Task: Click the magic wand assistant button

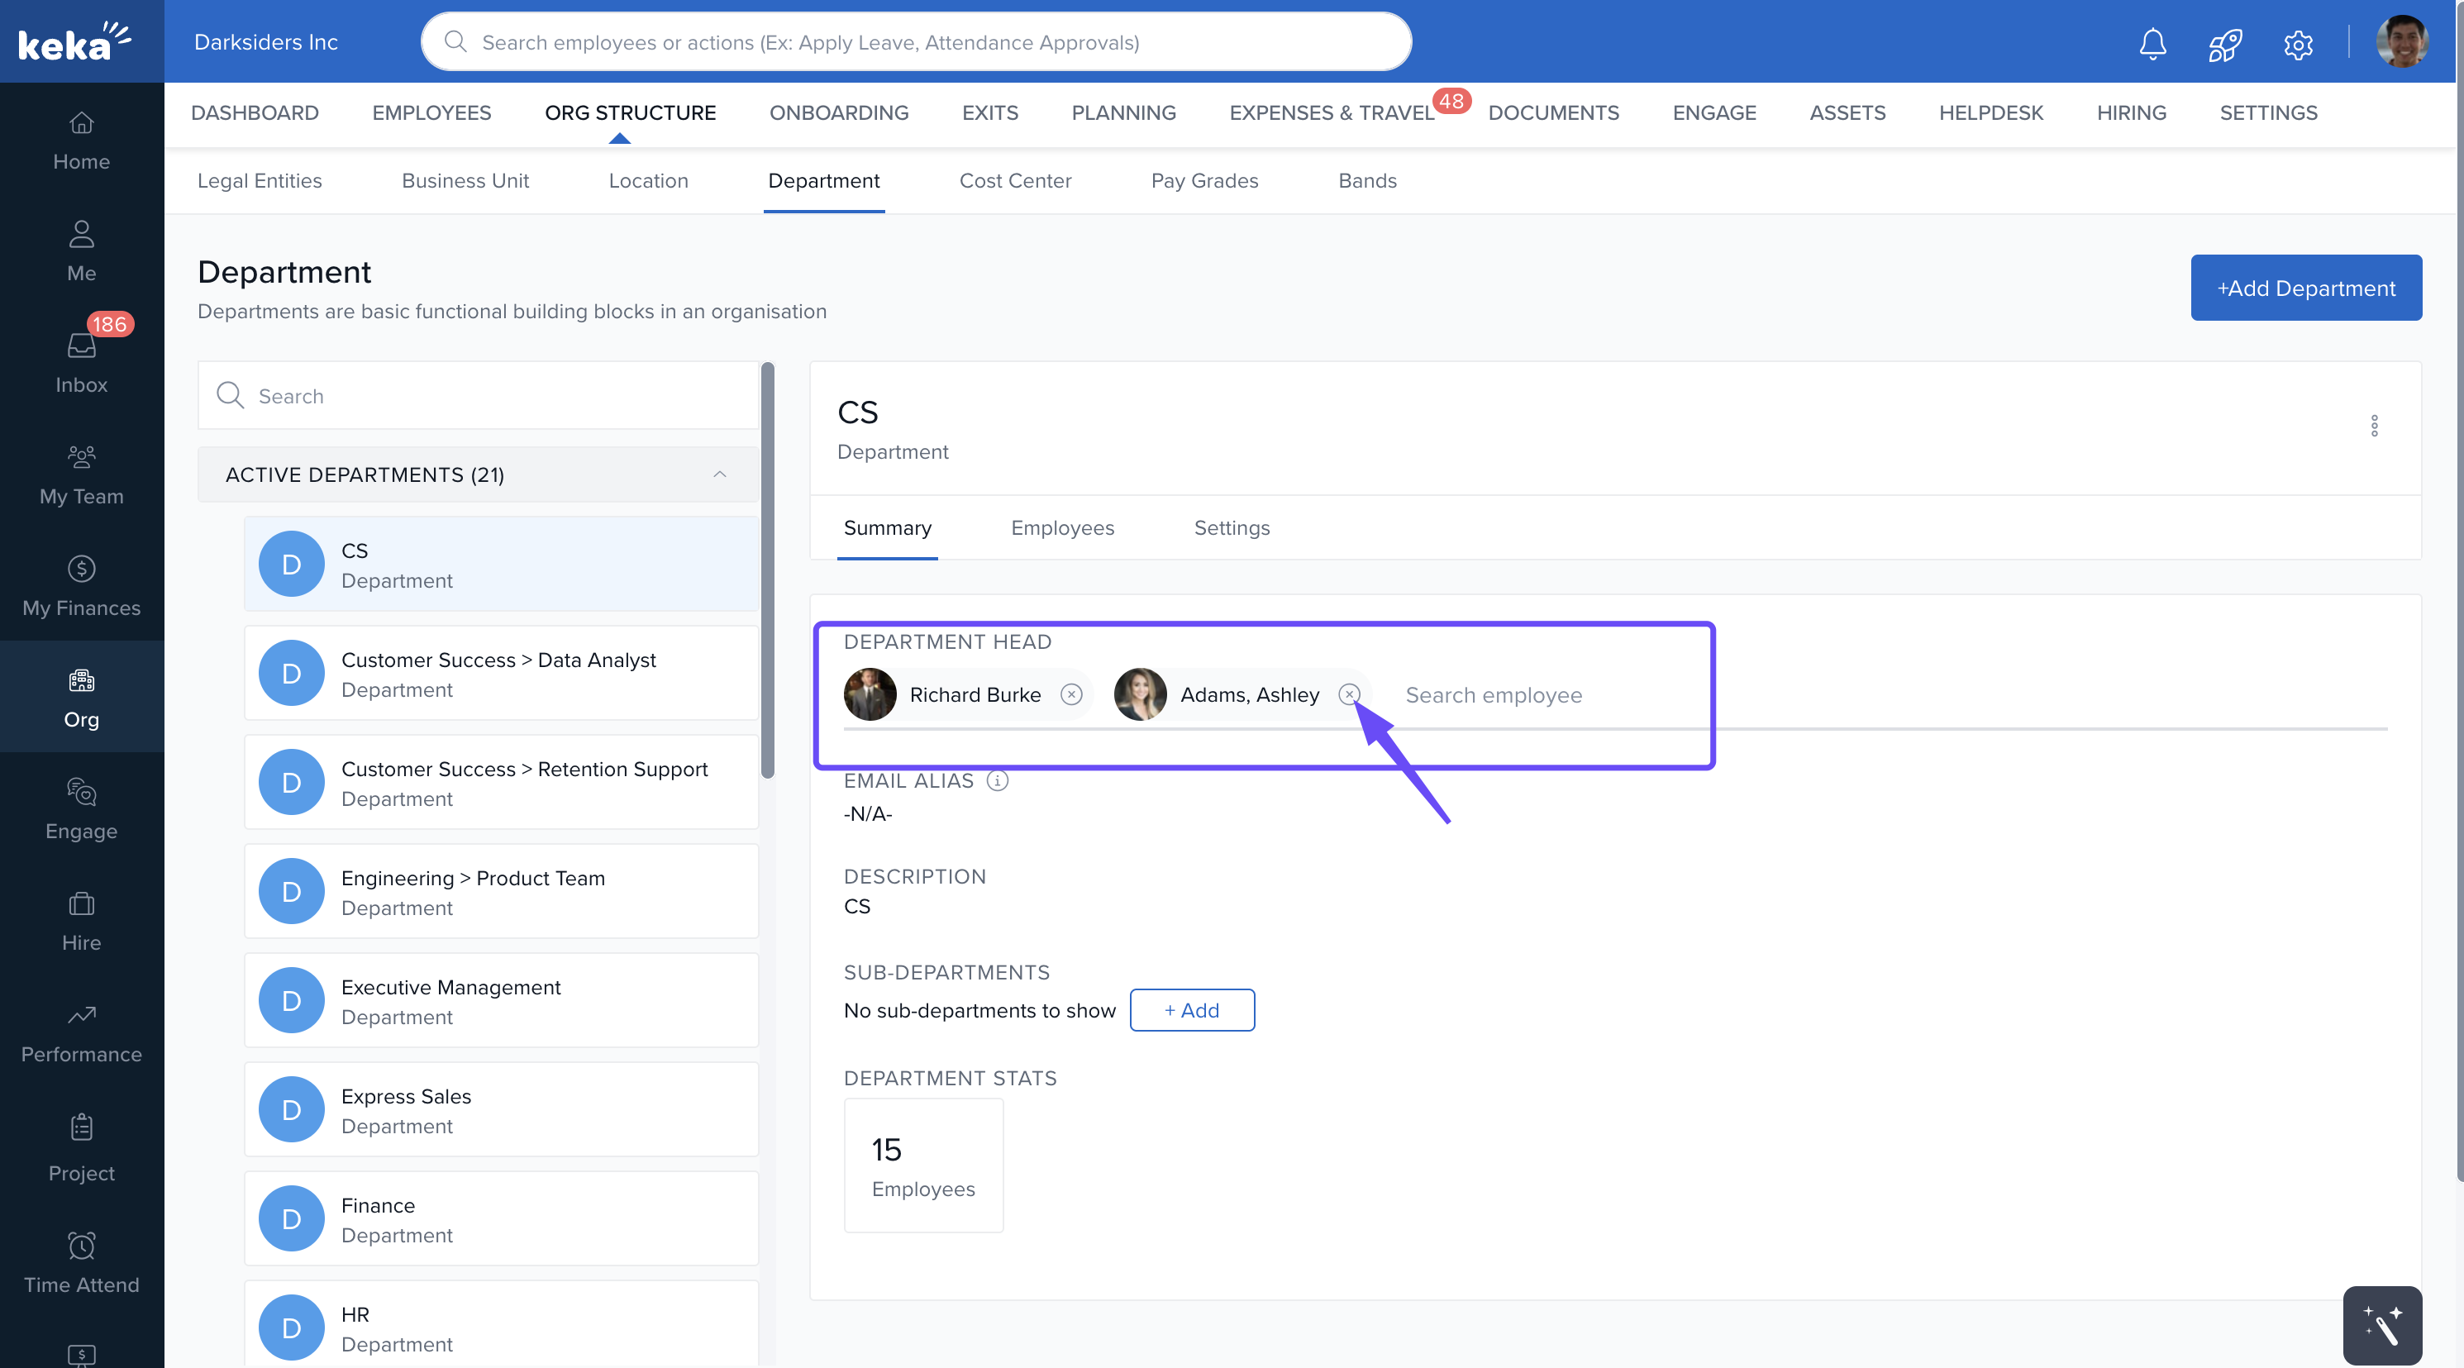Action: [2381, 1325]
